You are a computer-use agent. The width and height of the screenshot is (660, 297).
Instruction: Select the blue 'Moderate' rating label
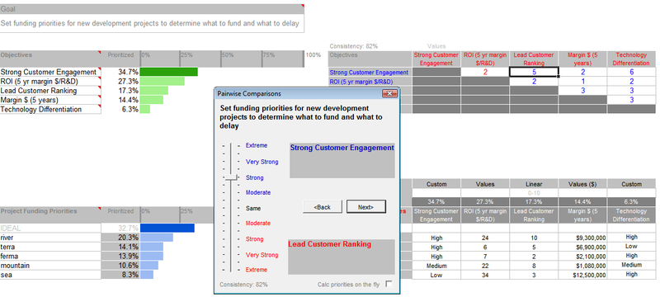[x=258, y=193]
